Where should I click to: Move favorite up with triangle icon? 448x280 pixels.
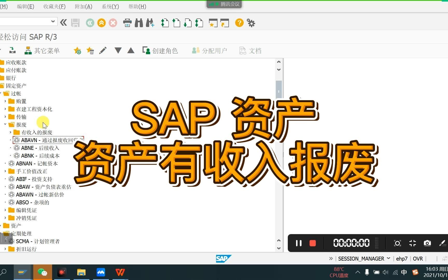[x=131, y=51]
